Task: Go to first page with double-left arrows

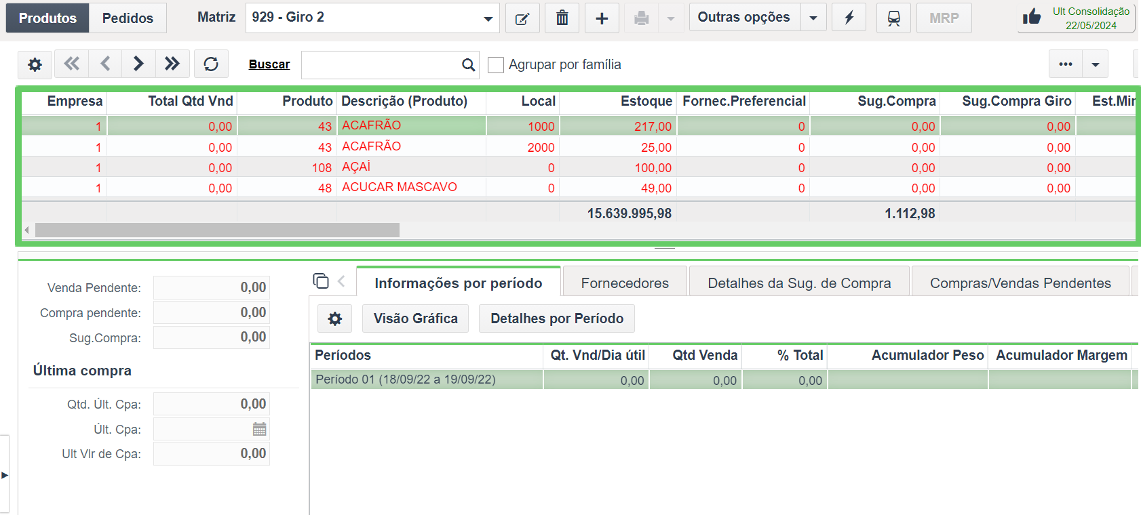Action: point(71,64)
